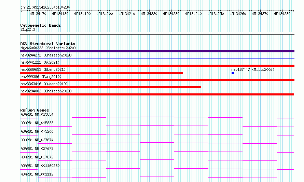Click ruler position 45134220
304x182 pixels.
(149, 14)
